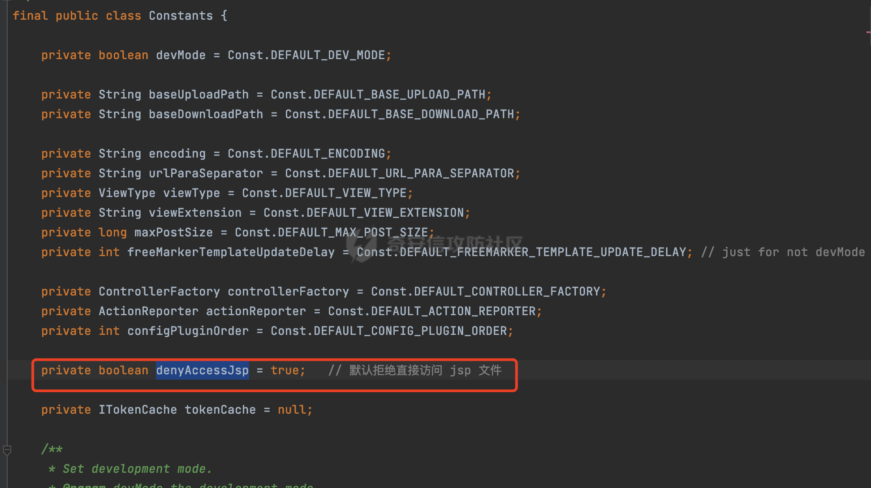The height and width of the screenshot is (488, 871).
Task: Click the baseDownloadPath variable
Action: click(206, 114)
